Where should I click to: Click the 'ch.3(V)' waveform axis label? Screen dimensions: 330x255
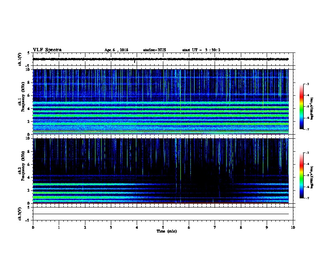point(20,214)
